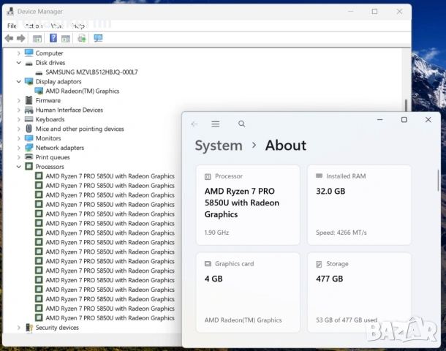Open the Action menu in Device Manager
This screenshot has height=351, width=446.
click(34, 26)
